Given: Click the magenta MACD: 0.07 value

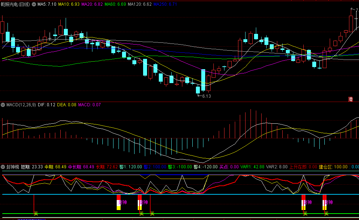Looking at the screenshot, I should [90, 105].
